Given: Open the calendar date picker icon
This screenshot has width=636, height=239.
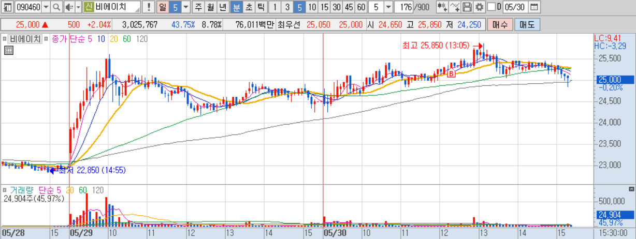Looking at the screenshot, I should tap(534, 7).
